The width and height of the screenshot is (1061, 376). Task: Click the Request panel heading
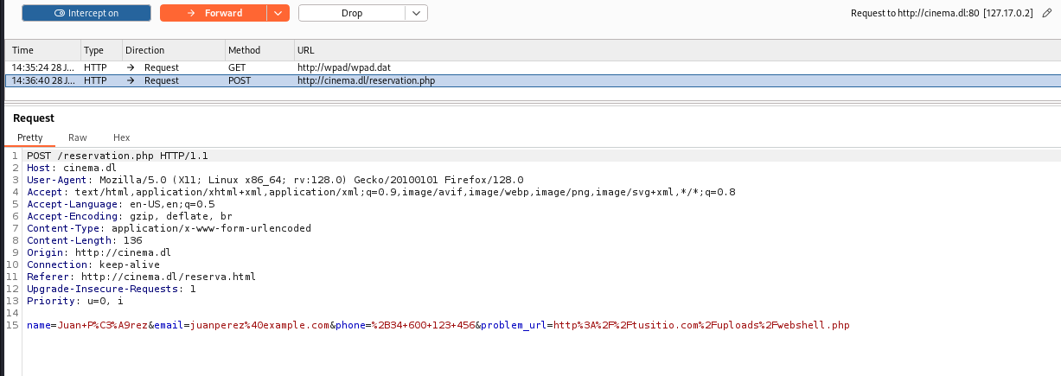click(34, 118)
